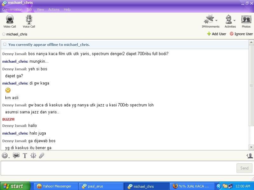Open the IMVironments leaf icon

[x=209, y=19]
